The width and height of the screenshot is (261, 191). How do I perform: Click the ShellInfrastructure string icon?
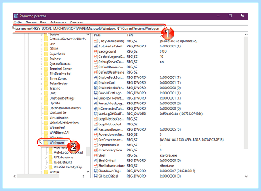(x=96, y=166)
